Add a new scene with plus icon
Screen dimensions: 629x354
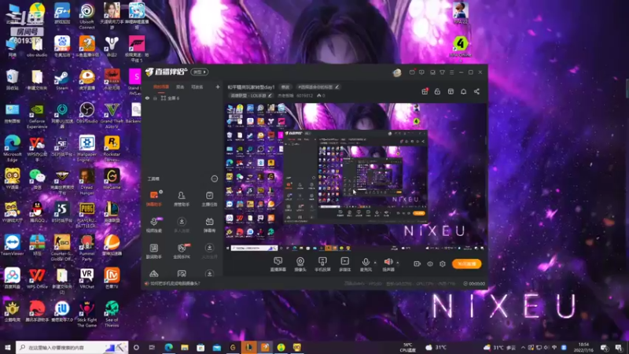[218, 87]
